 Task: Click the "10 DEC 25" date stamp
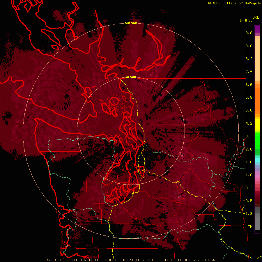pos(188,260)
